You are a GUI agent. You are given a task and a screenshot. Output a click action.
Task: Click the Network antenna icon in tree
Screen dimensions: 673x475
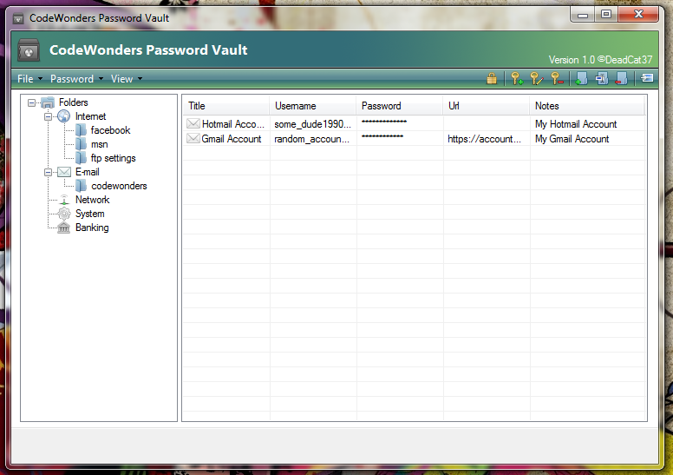64,200
